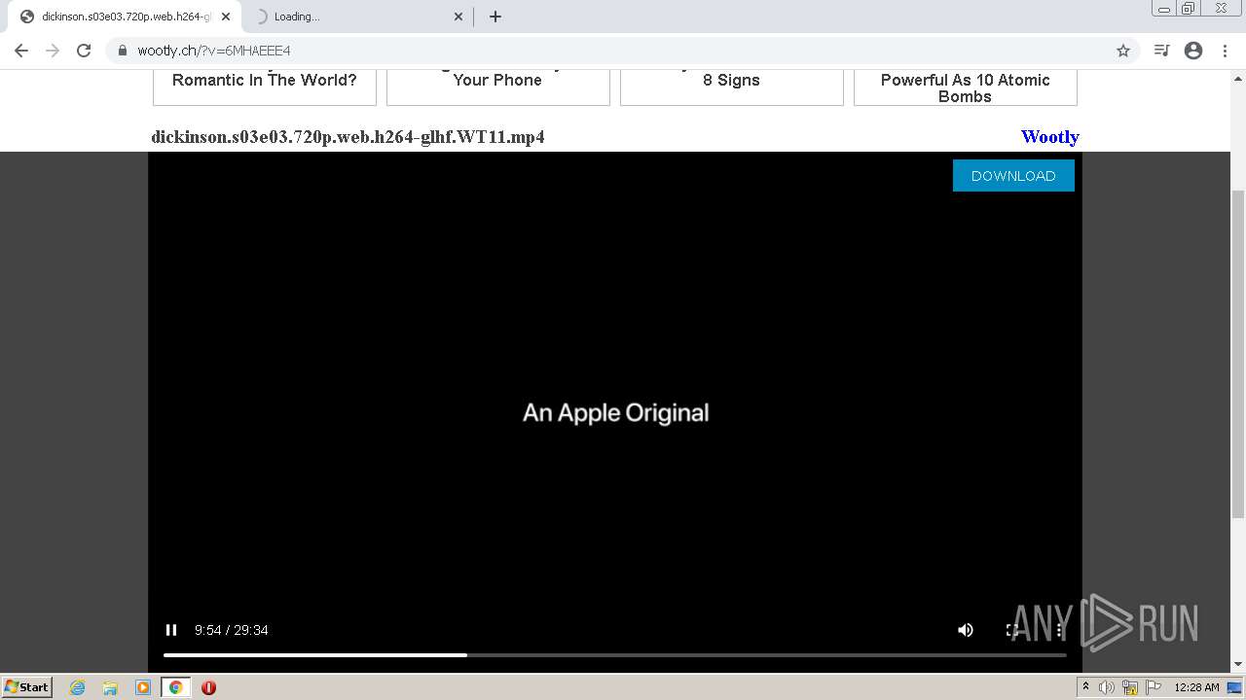Open a new browser tab

coord(495,17)
